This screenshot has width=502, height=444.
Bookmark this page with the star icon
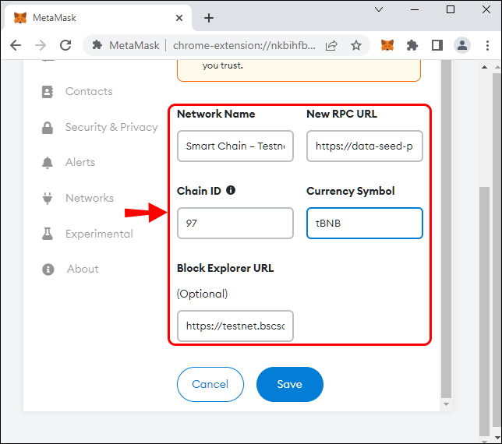pos(356,45)
